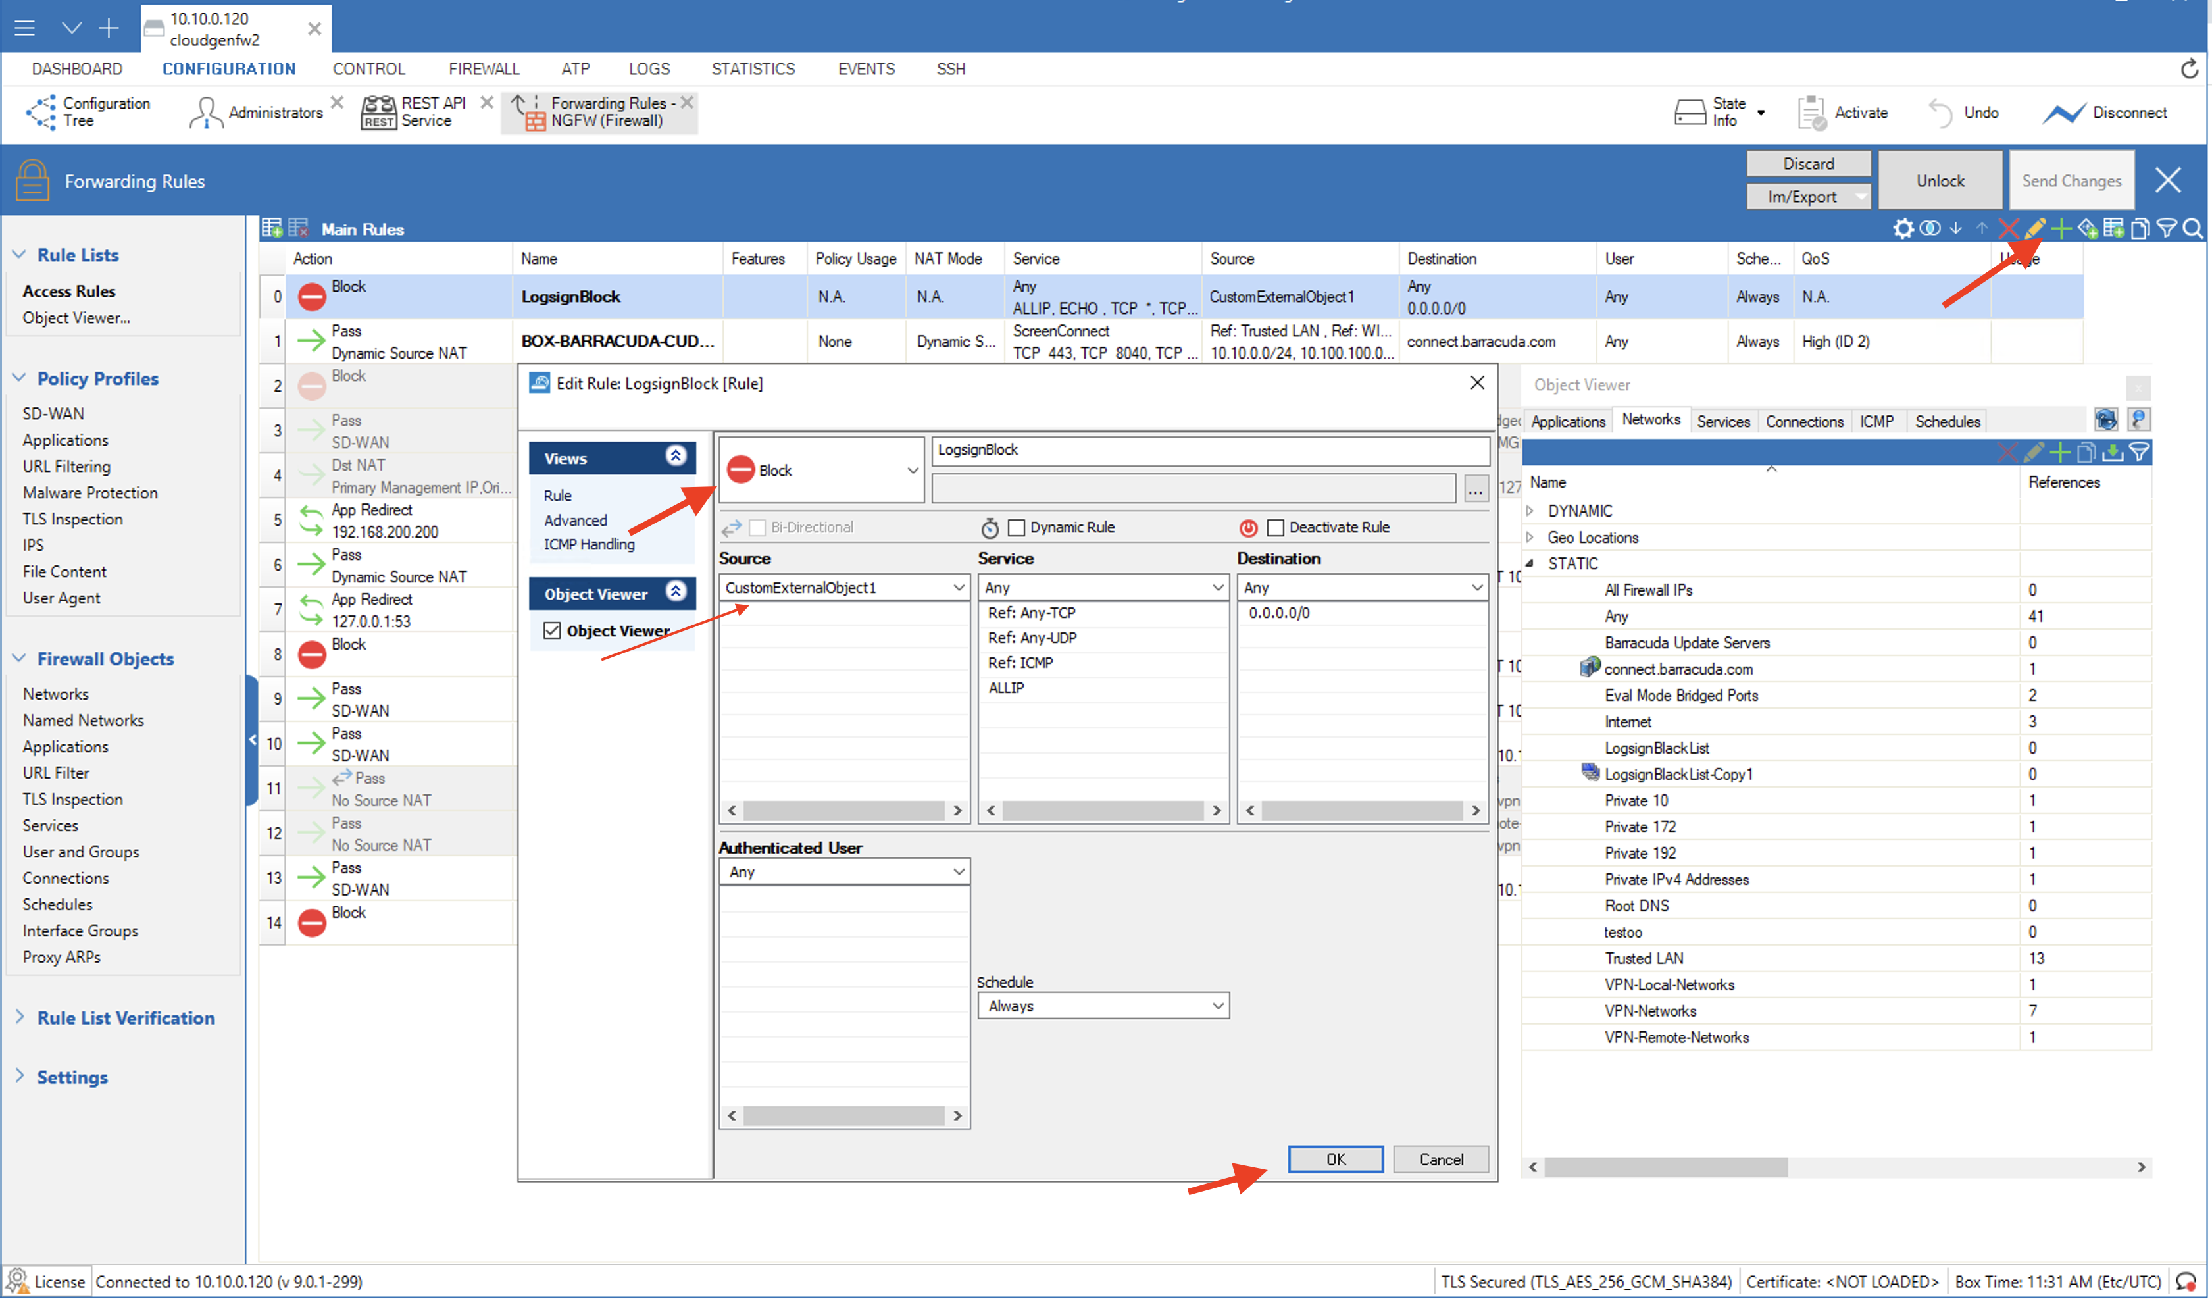Click Authenticated User list horizontal scrollbar

click(x=844, y=1117)
